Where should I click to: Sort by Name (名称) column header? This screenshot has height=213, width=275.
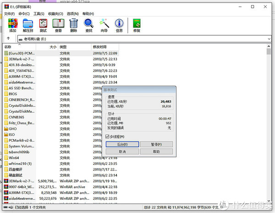click(x=20, y=47)
